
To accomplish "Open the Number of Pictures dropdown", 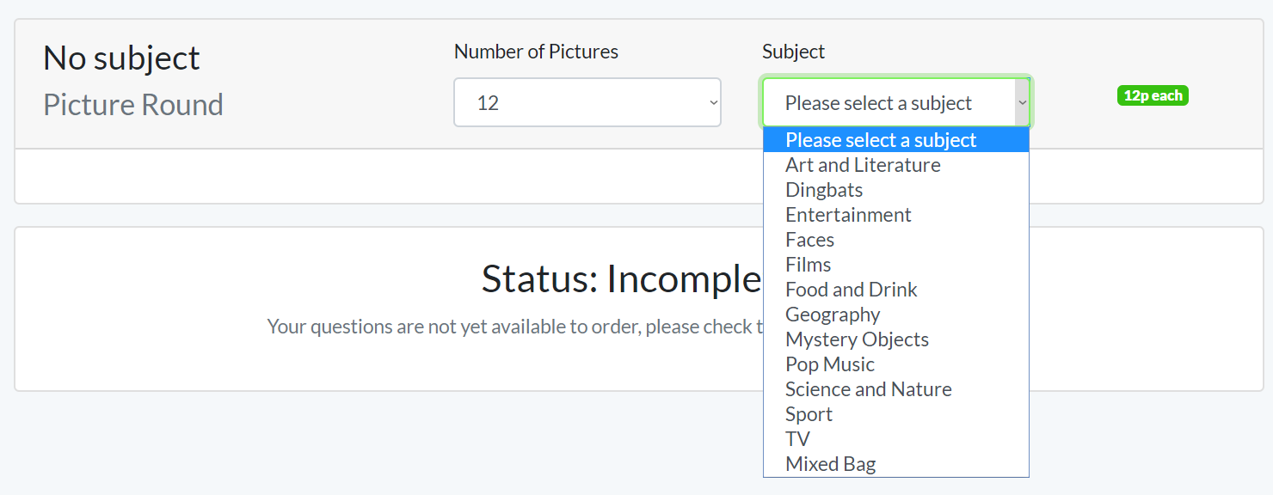I will (587, 103).
